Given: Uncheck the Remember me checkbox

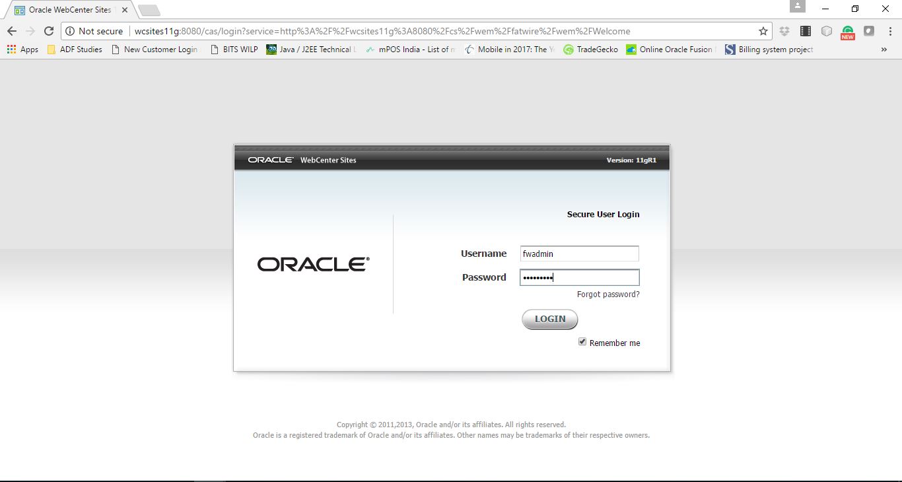Looking at the screenshot, I should pyautogui.click(x=582, y=341).
